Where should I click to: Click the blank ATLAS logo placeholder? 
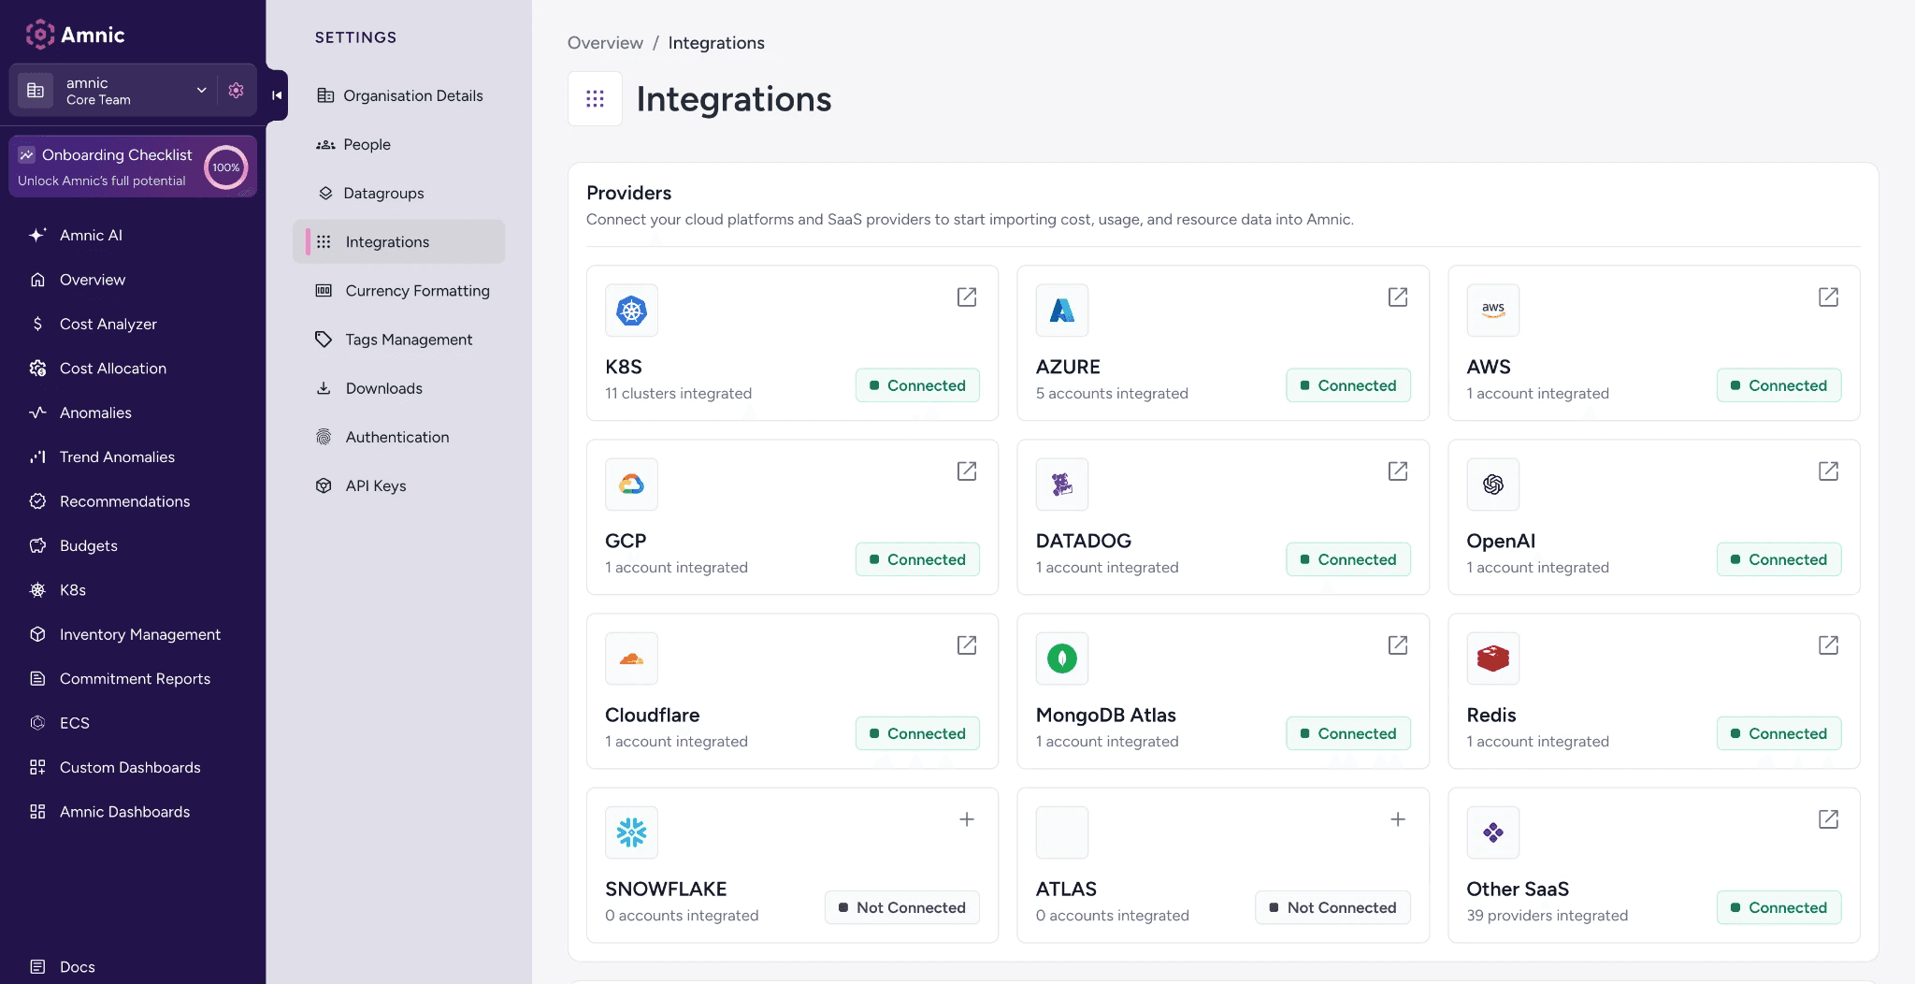pyautogui.click(x=1062, y=832)
